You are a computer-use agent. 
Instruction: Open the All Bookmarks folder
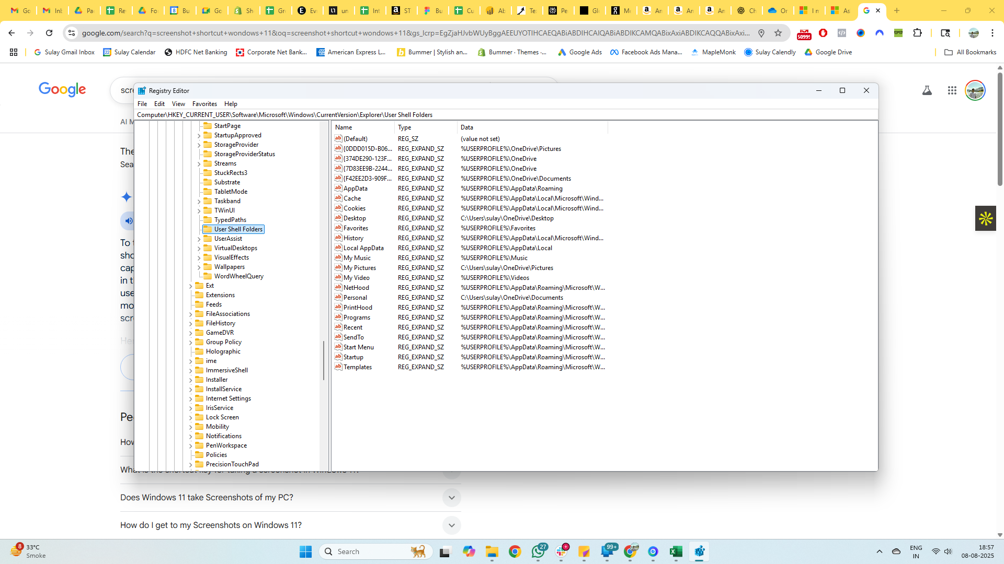(970, 52)
